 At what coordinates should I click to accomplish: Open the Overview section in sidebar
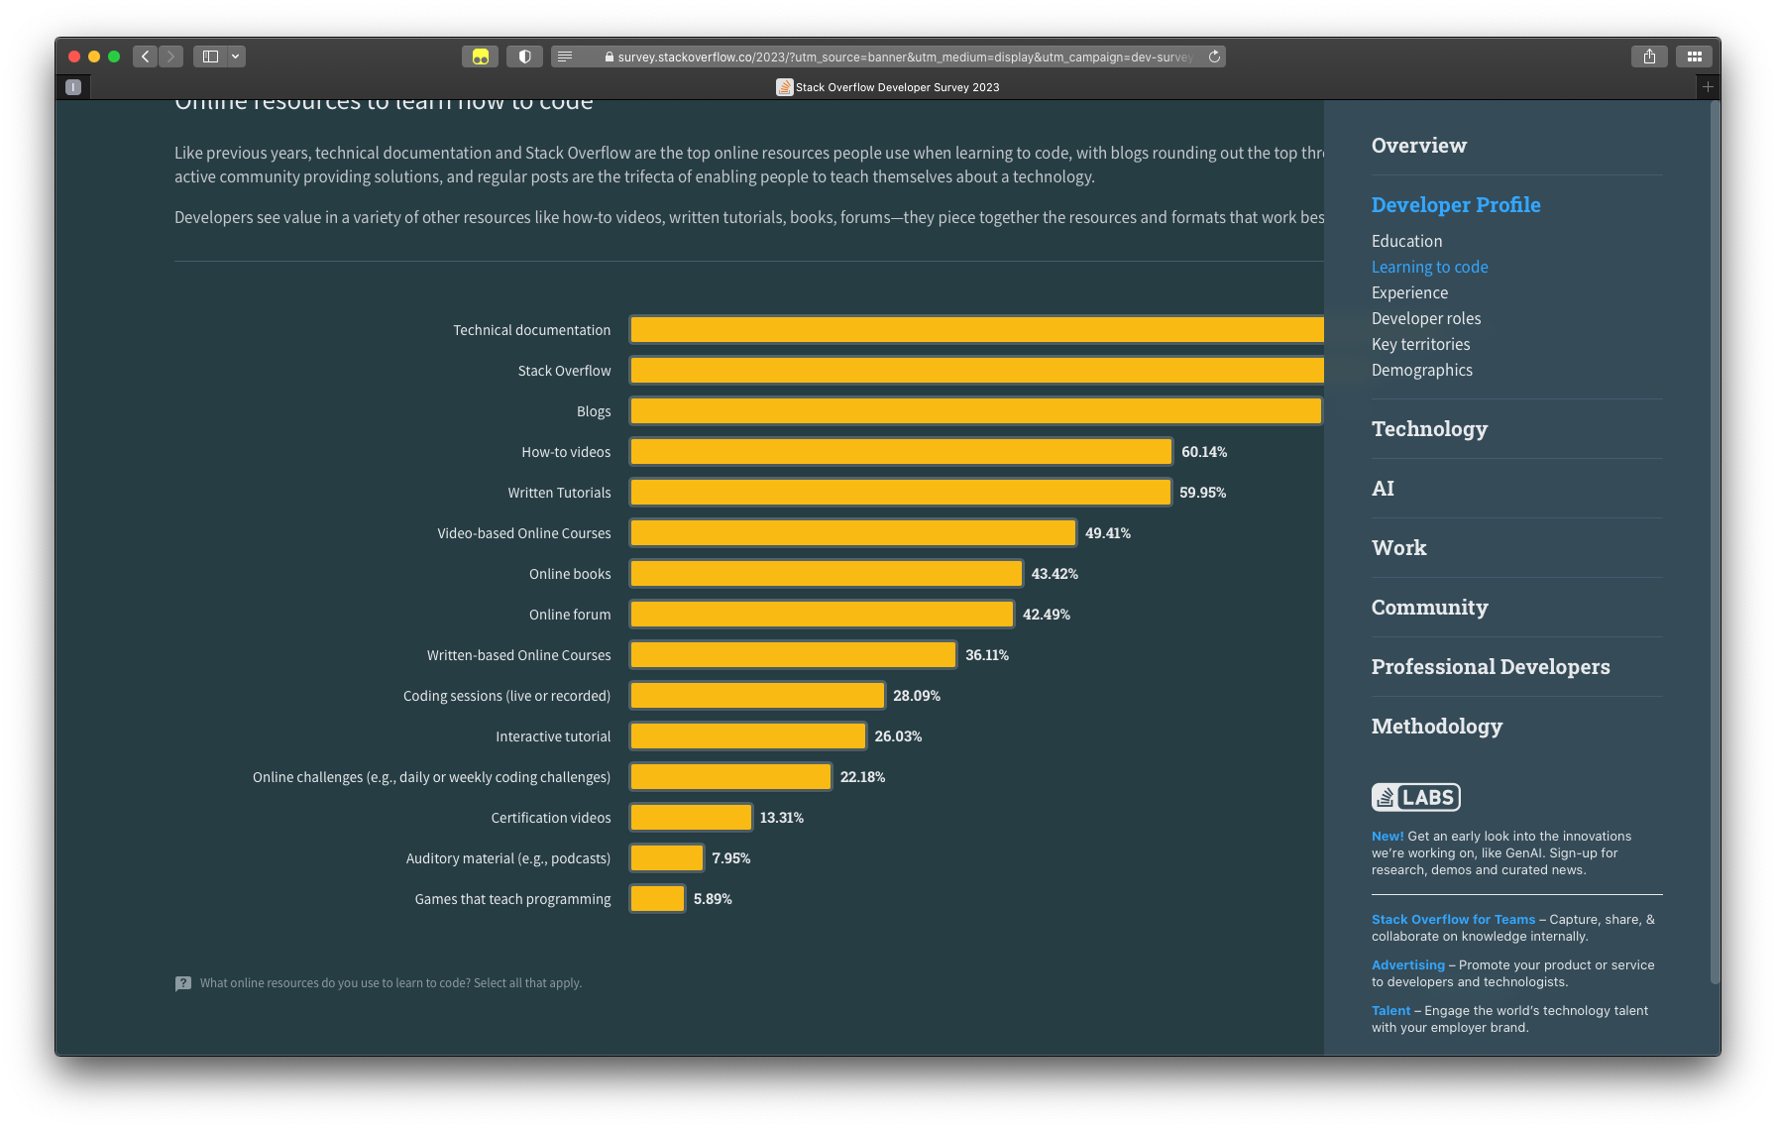1418,146
